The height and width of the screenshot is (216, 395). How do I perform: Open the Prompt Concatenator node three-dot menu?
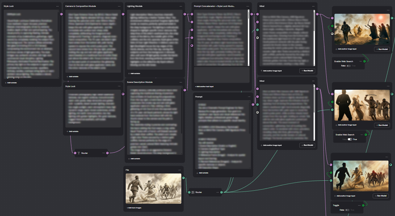248,6
